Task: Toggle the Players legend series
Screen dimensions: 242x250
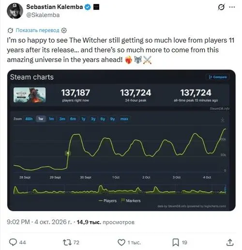Action: coord(107,201)
